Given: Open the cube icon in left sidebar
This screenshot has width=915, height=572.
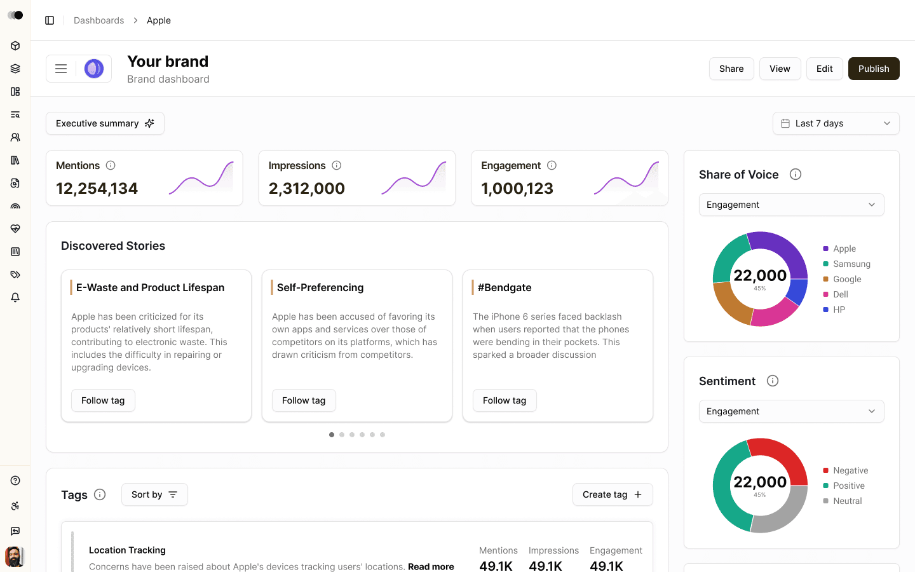Looking at the screenshot, I should 15,46.
